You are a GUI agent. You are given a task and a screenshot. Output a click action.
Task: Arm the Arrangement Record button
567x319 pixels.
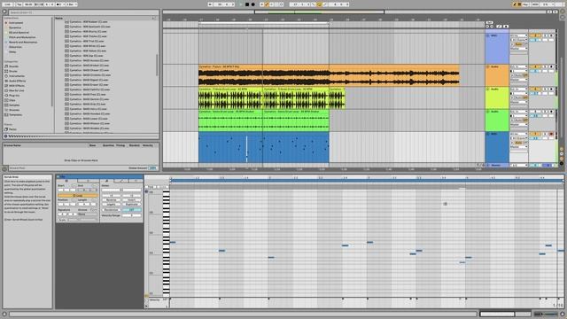click(252, 4)
